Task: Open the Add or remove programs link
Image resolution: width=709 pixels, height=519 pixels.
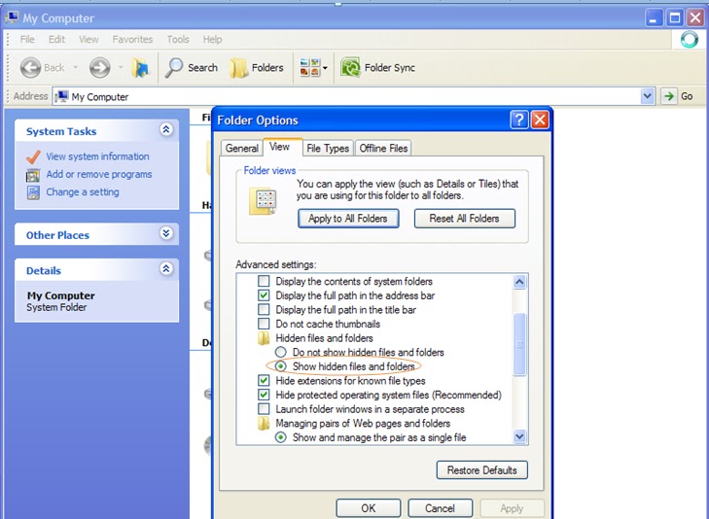Action: coord(99,174)
